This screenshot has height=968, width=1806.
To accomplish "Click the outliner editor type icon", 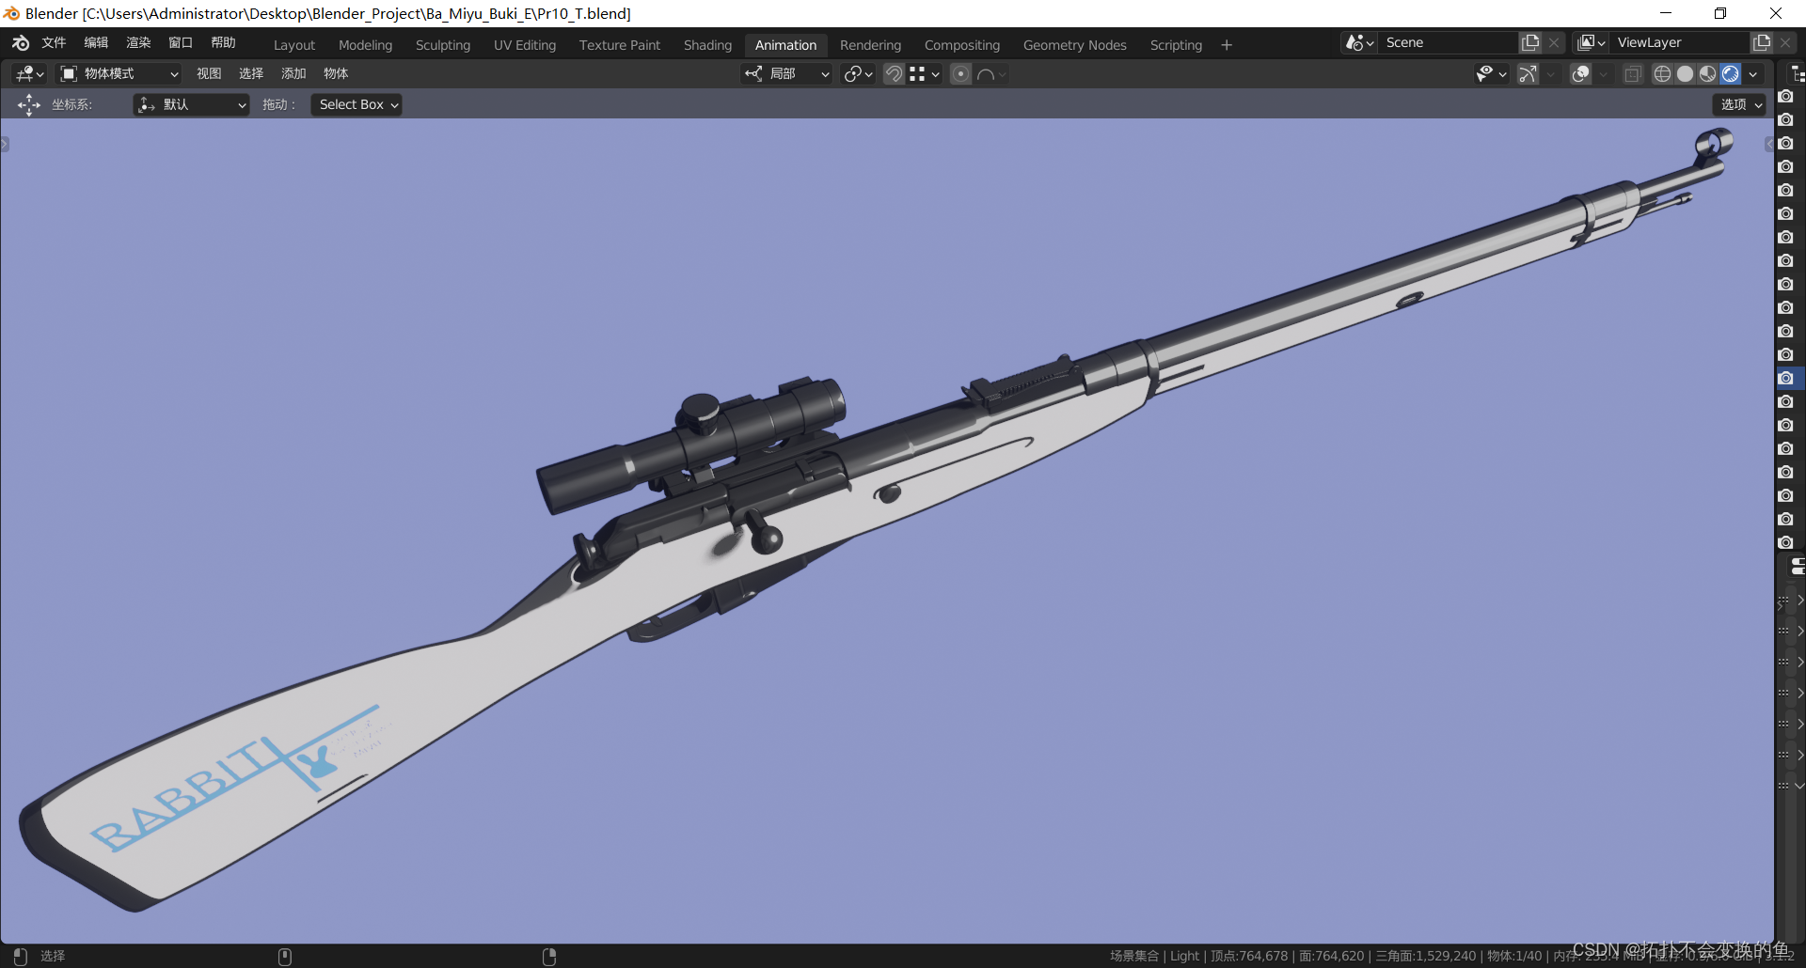I will click(x=1797, y=74).
